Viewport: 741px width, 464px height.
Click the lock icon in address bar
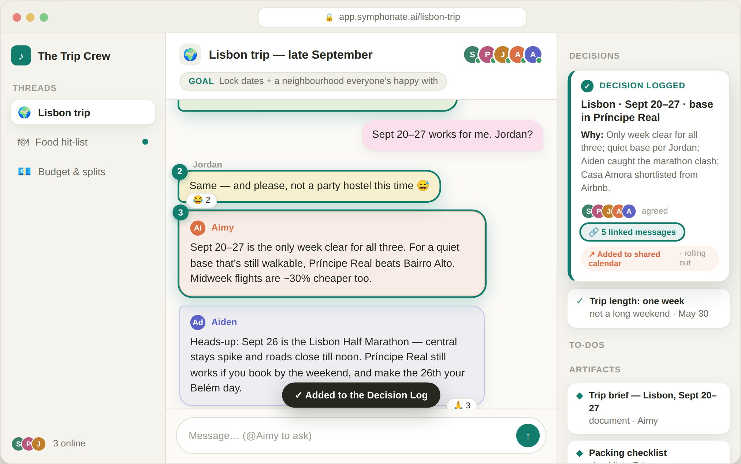329,17
